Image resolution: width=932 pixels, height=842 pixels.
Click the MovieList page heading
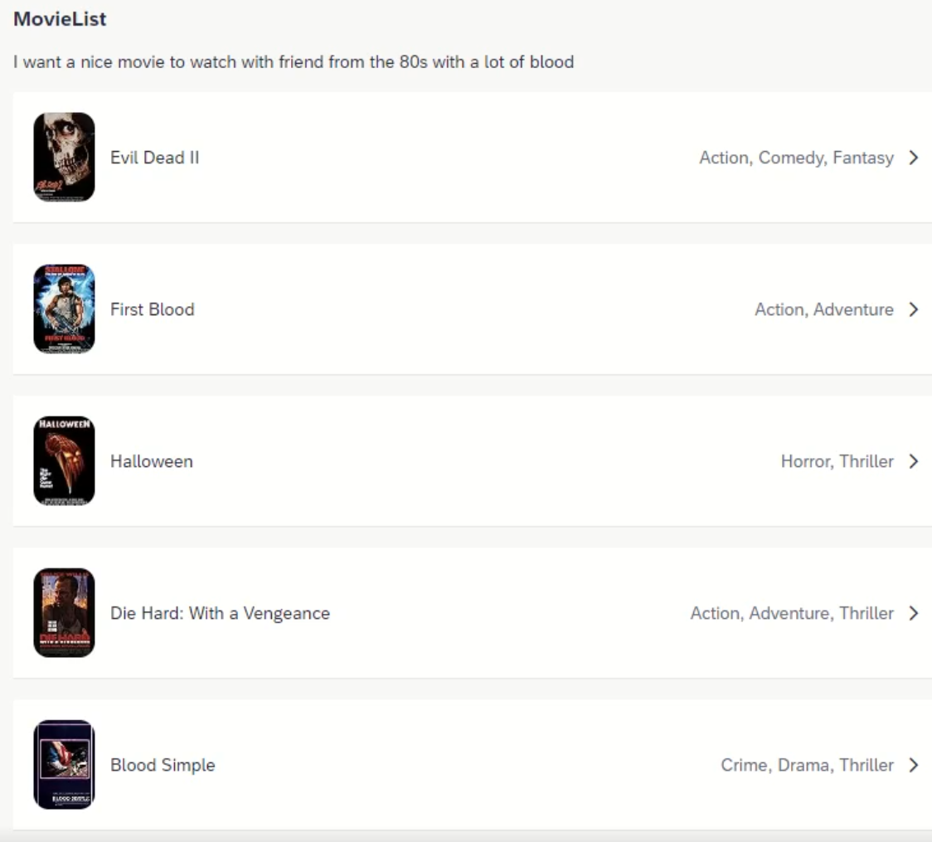coord(60,19)
